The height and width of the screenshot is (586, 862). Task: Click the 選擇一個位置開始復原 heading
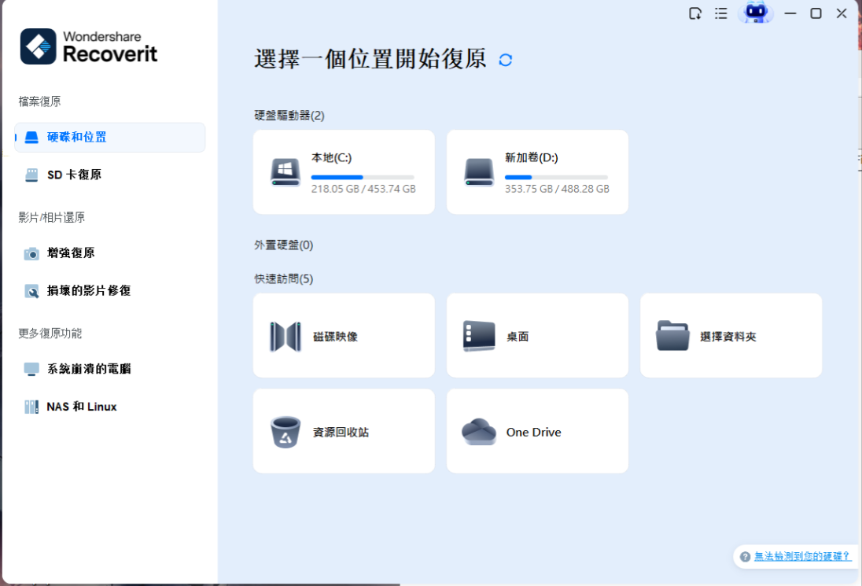tap(370, 59)
